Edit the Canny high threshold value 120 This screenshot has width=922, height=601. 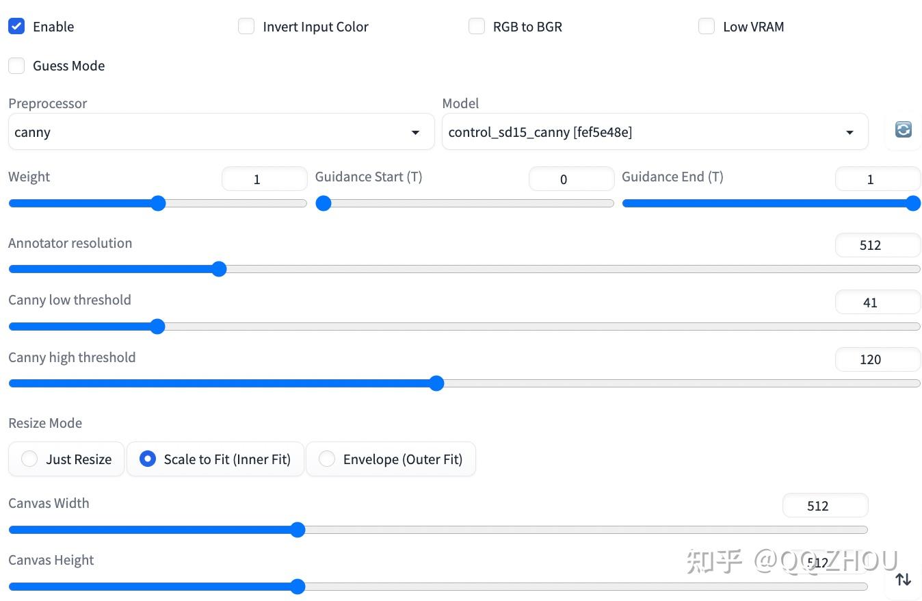pos(878,359)
